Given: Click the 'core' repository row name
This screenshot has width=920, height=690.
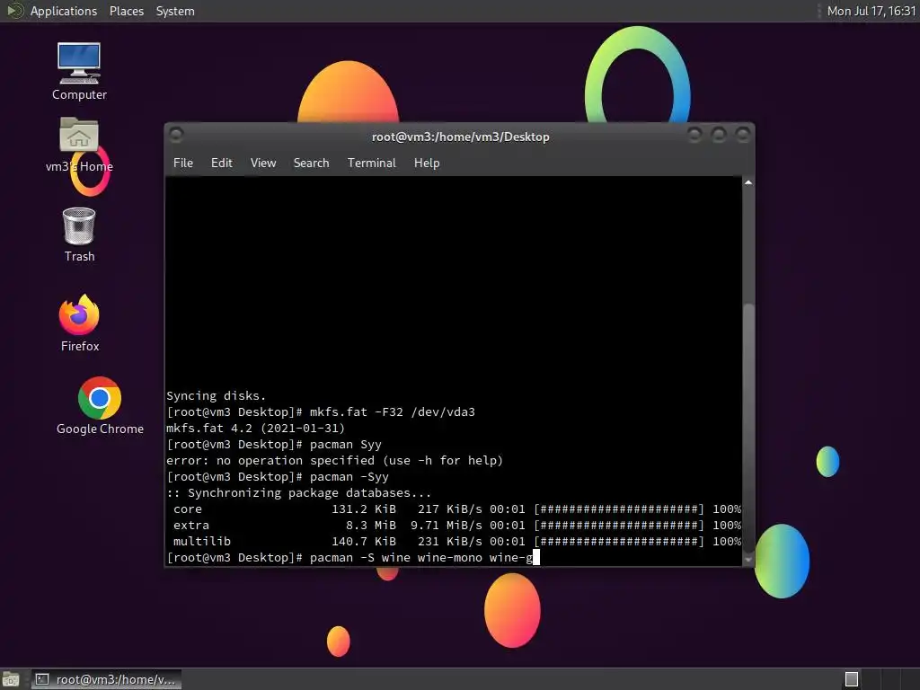Looking at the screenshot, I should pos(188,509).
